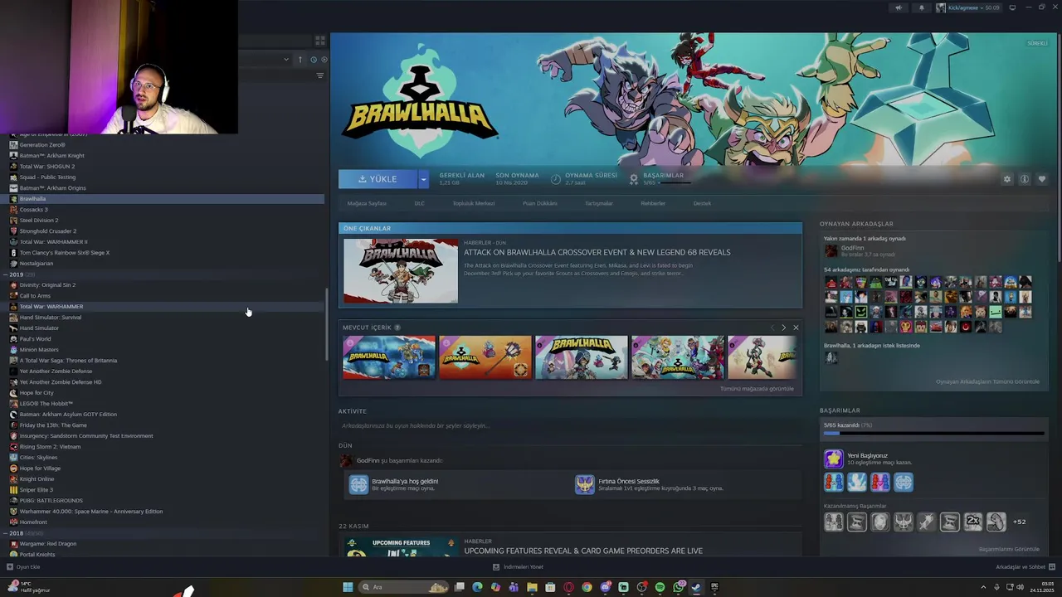The width and height of the screenshot is (1062, 597).
Task: Switch to Big Picture mode icon
Action: (1012, 7)
